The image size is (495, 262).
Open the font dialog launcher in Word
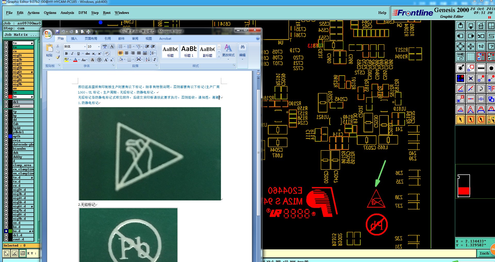click(x=113, y=65)
